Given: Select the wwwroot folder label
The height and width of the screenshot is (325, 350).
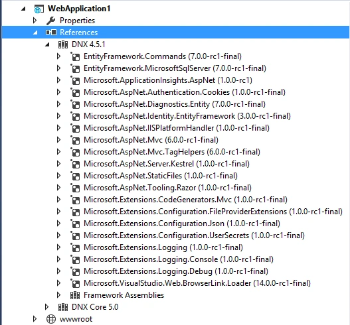Looking at the screenshot, I should (x=76, y=319).
